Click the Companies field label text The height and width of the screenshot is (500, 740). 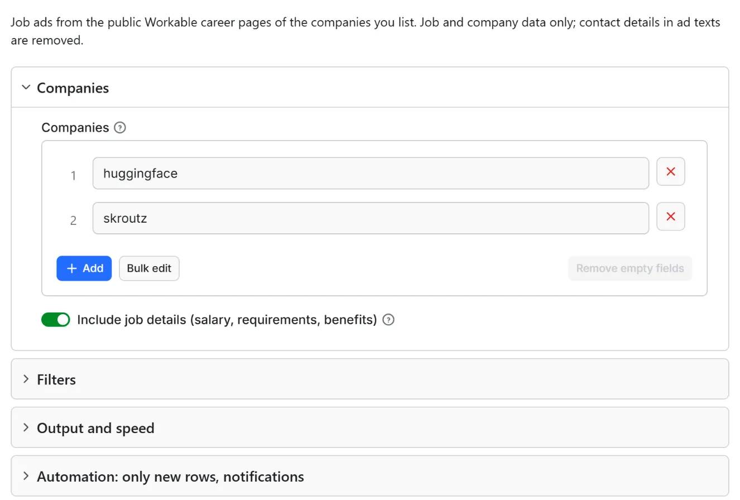pyautogui.click(x=75, y=128)
